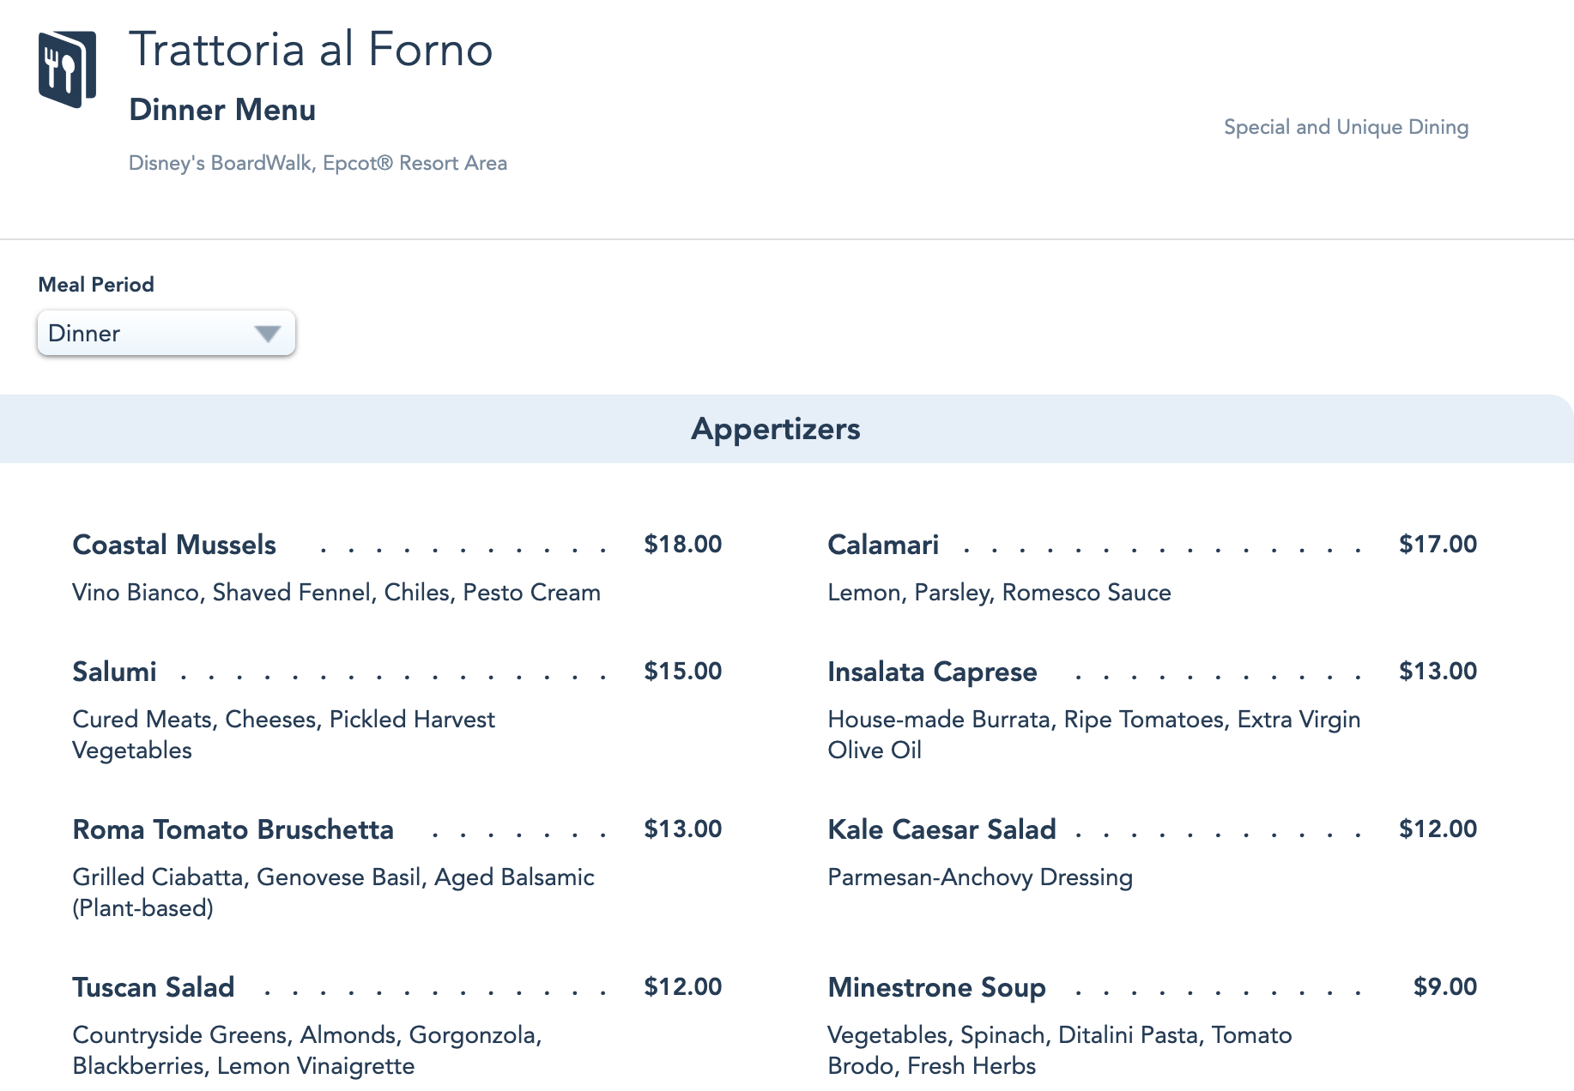The width and height of the screenshot is (1574, 1091).
Task: Click the Appertizers section header
Action: (x=775, y=429)
